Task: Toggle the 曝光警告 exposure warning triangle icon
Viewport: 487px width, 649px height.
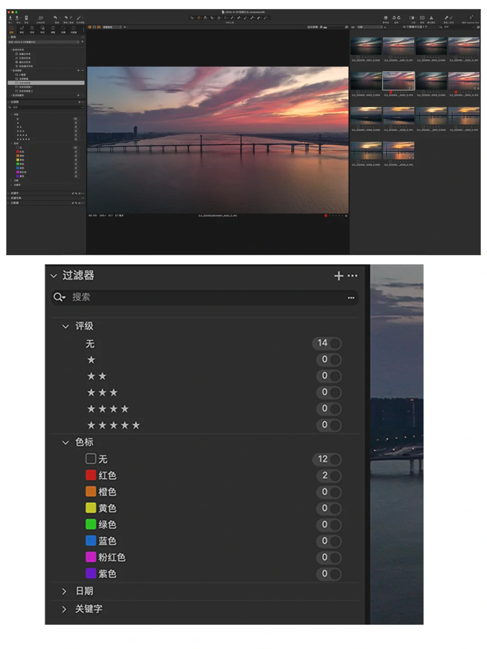Action: tap(431, 18)
